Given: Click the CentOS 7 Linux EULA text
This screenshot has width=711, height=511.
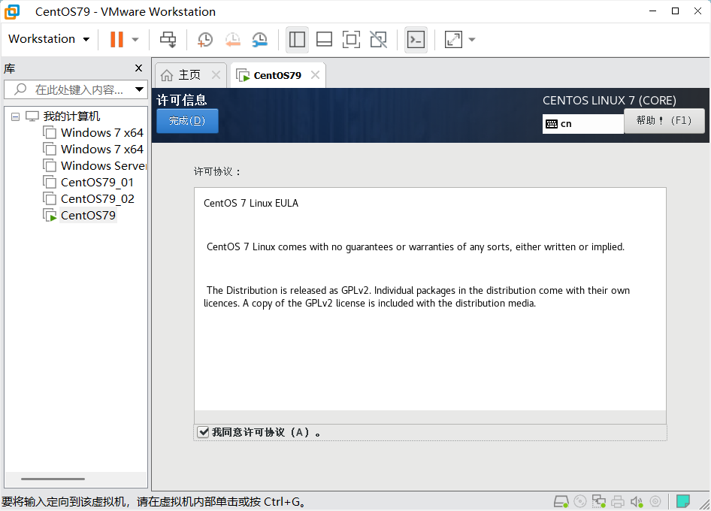Looking at the screenshot, I should point(251,203).
